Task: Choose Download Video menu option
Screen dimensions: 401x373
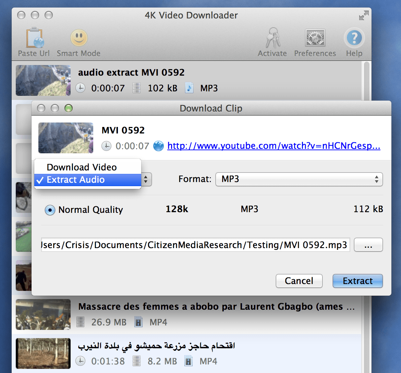Action: point(87,167)
